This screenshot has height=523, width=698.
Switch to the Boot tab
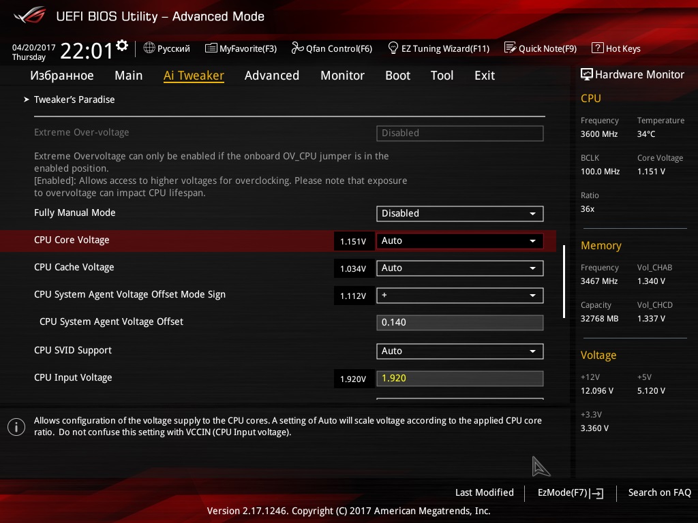tap(397, 76)
